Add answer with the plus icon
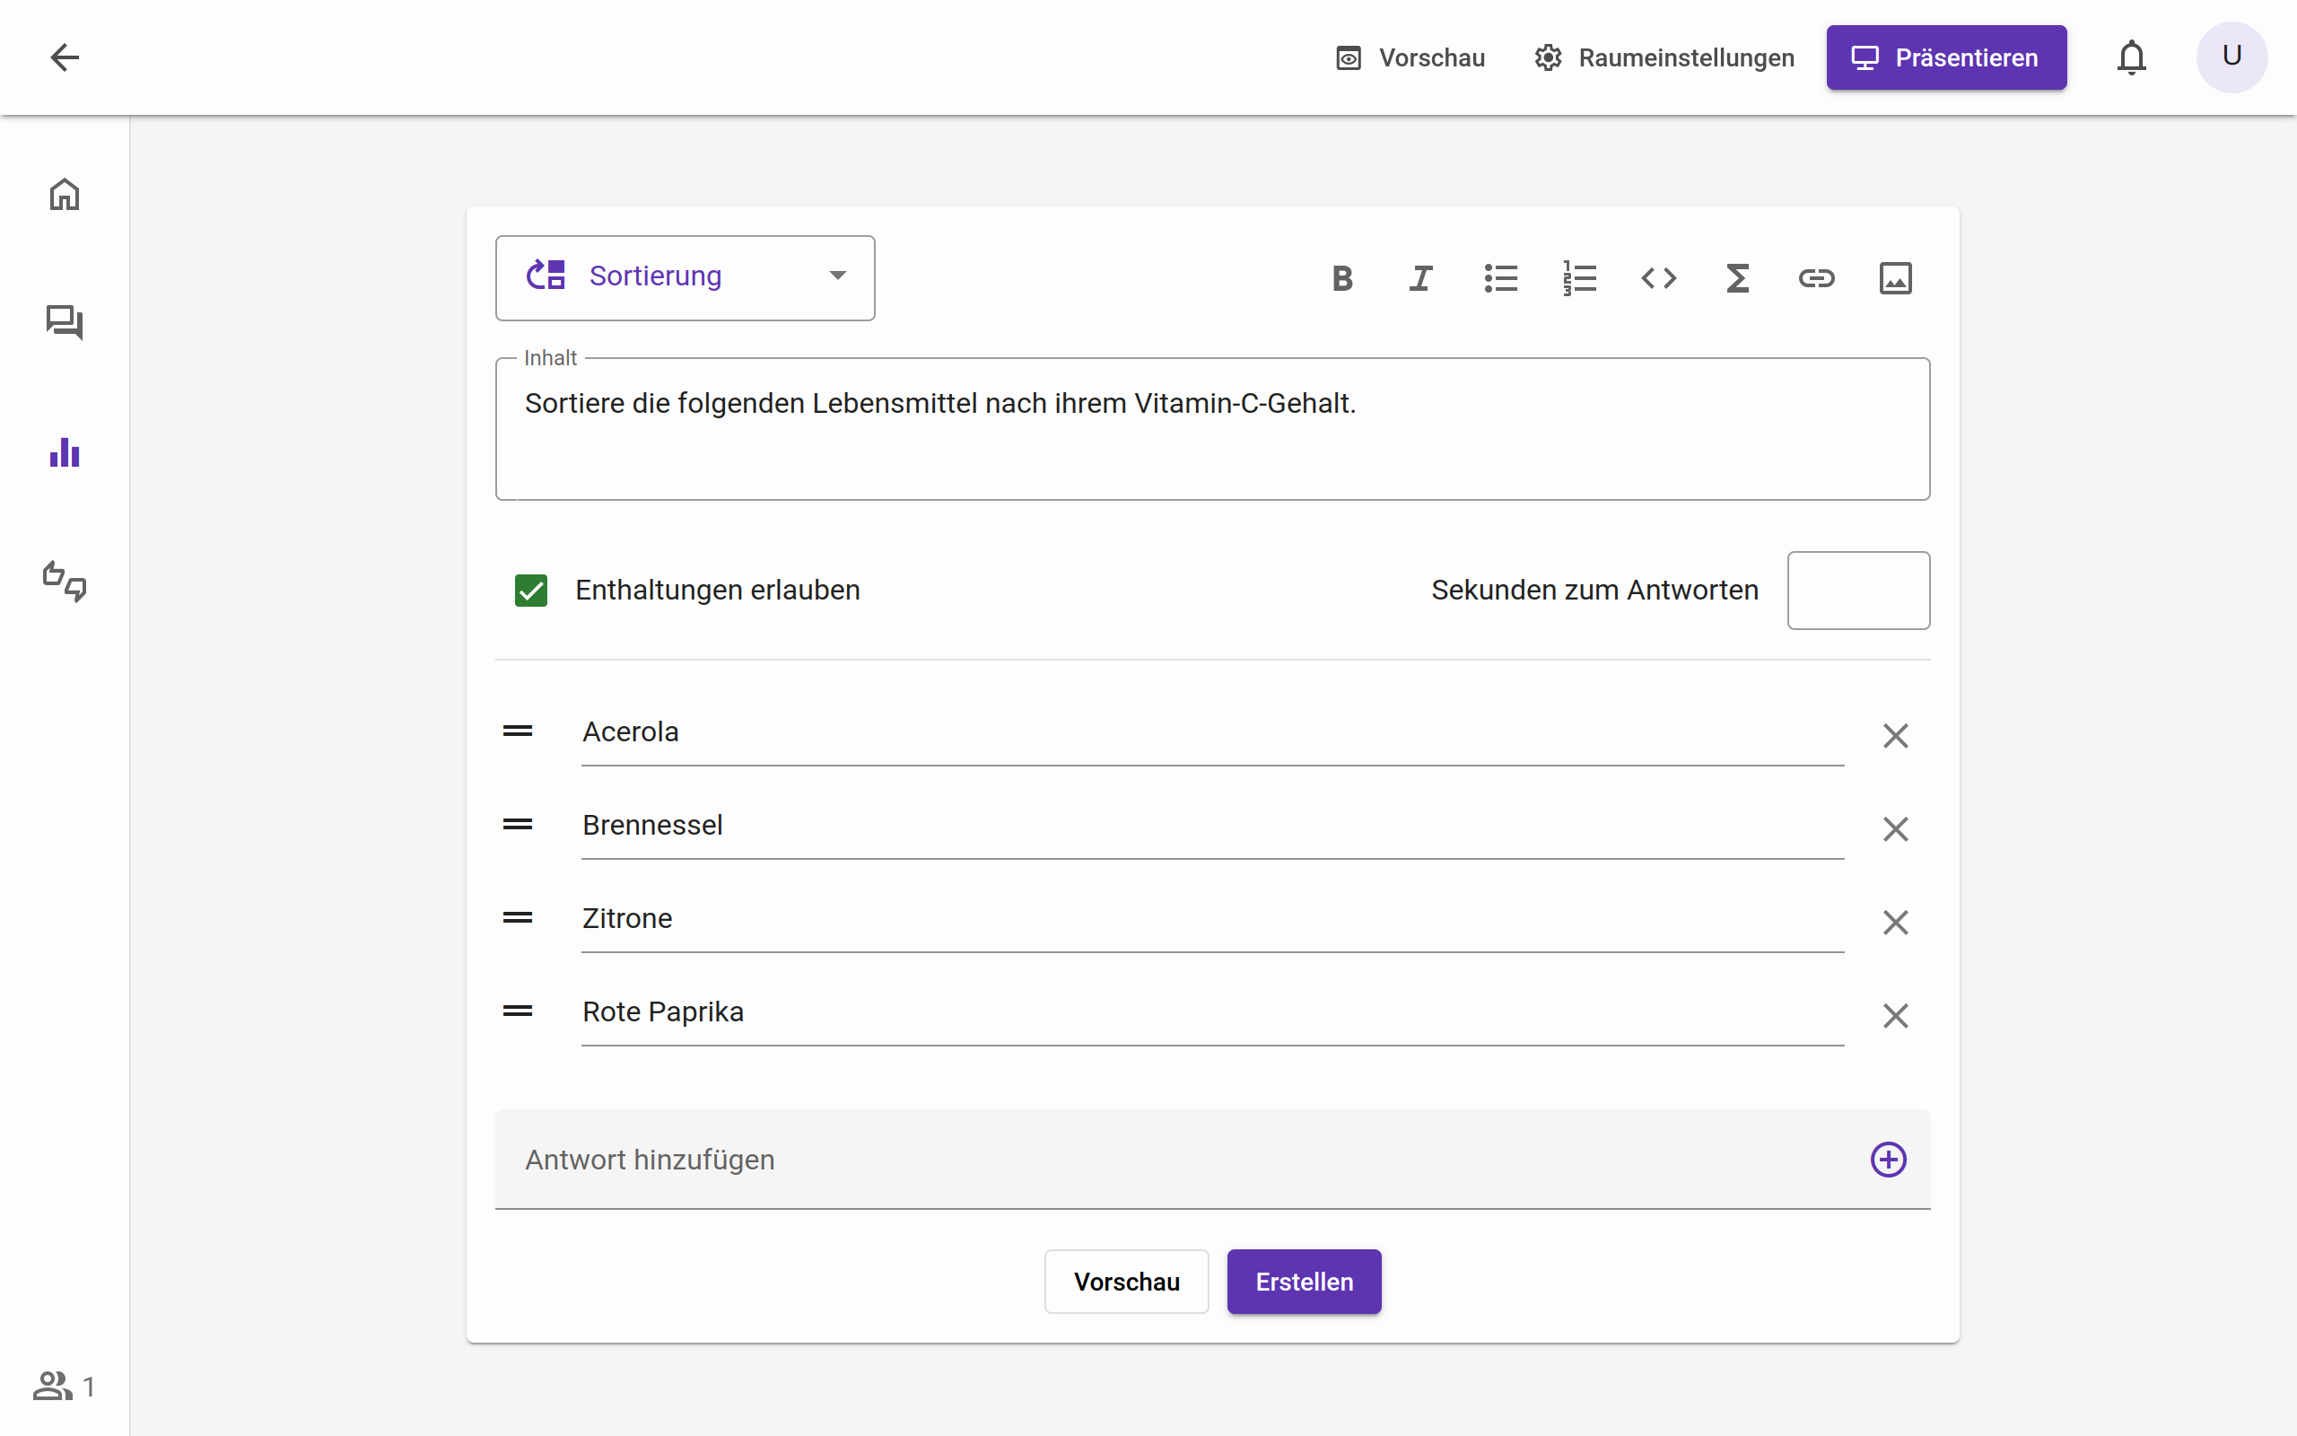 1888,1160
